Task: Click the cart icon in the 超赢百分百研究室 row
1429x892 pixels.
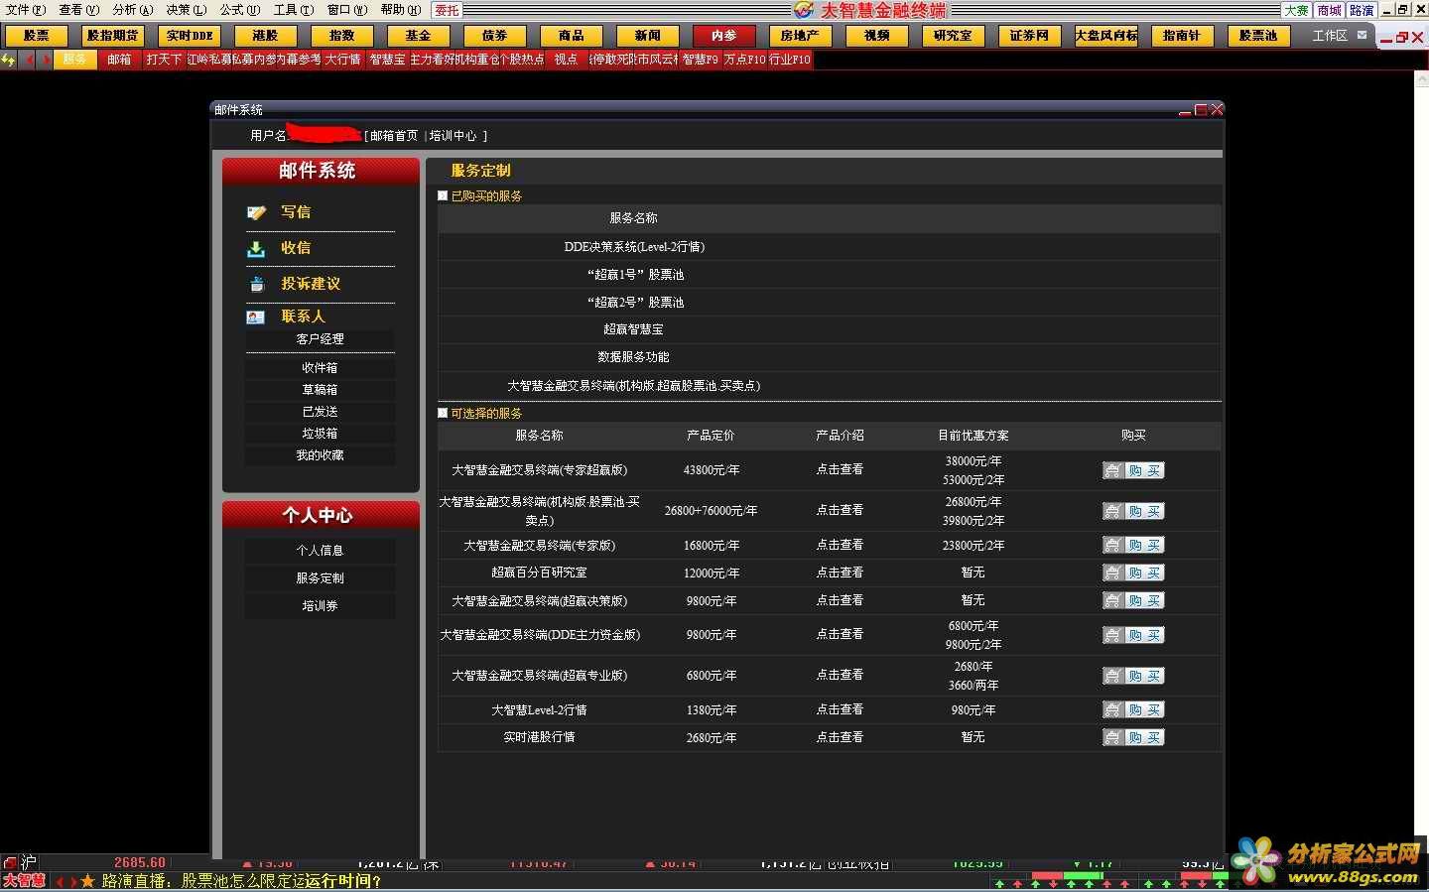Action: pyautogui.click(x=1112, y=573)
